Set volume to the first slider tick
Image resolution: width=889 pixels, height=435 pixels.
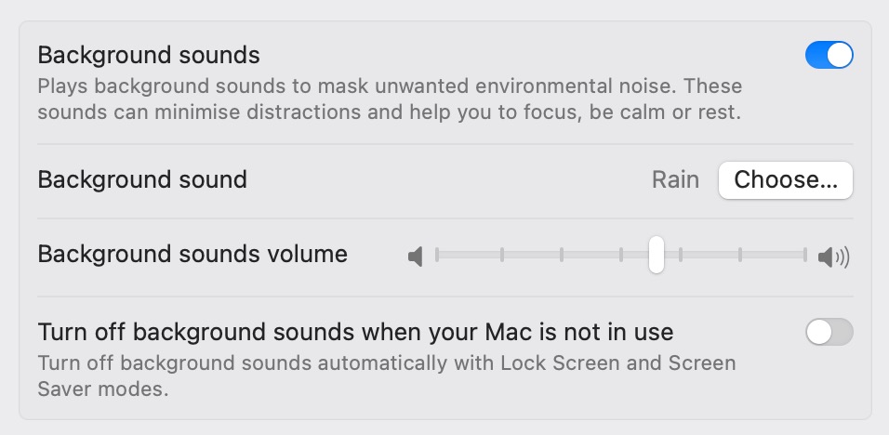pos(437,255)
